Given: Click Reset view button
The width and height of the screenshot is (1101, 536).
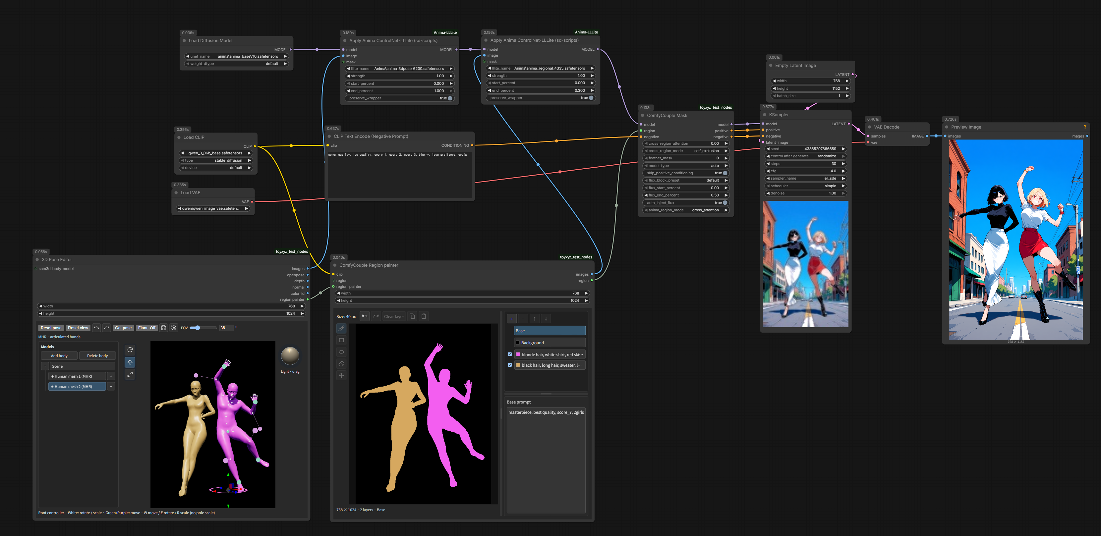Looking at the screenshot, I should tap(78, 328).
